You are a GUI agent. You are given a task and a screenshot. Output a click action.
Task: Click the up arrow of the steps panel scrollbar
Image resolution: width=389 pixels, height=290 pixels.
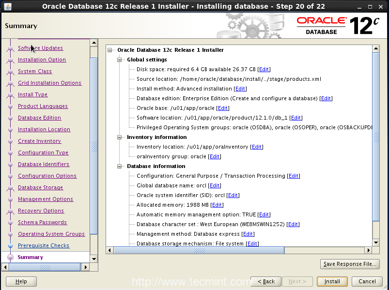coord(94,43)
